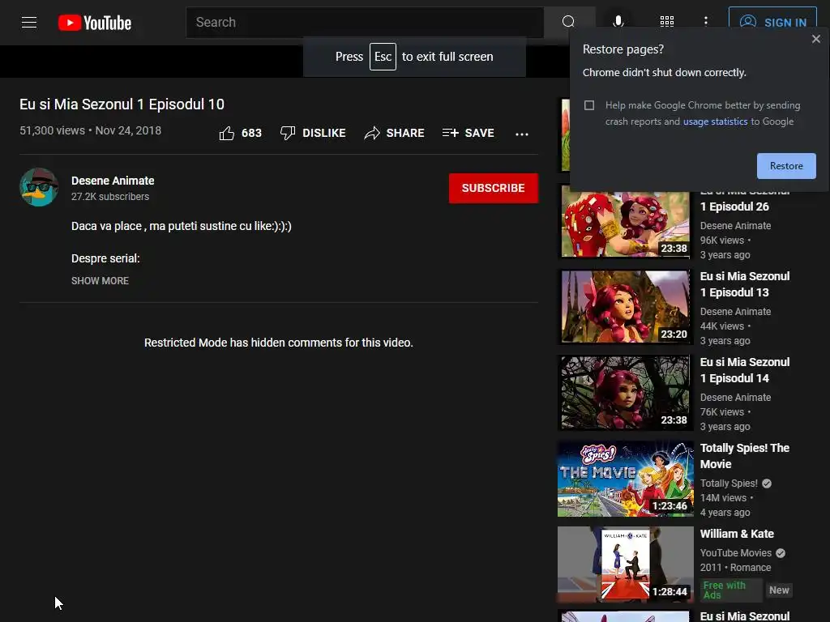The height and width of the screenshot is (622, 830).
Task: Open Episodul 26 video thumbnail
Action: click(625, 221)
